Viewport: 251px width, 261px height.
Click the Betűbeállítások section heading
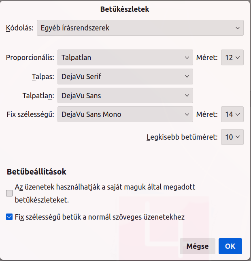[x=36, y=172]
